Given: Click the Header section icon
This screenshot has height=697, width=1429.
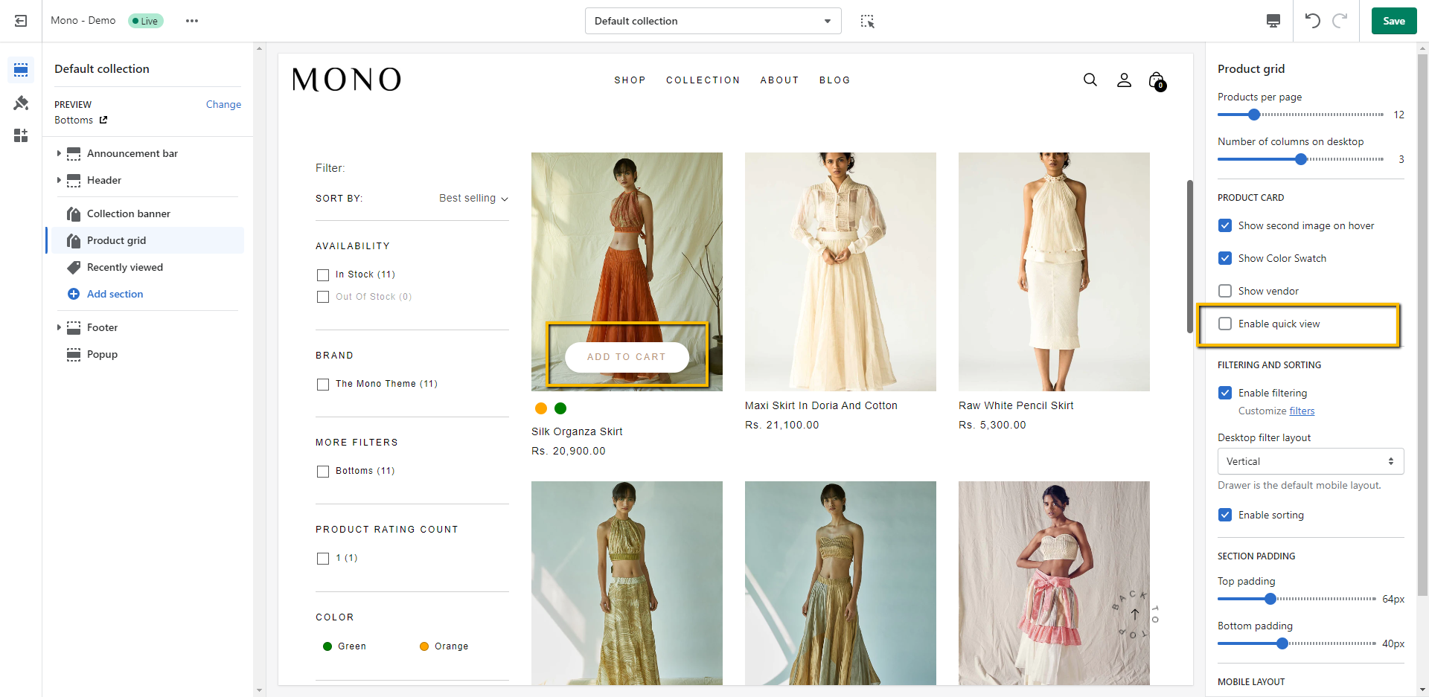Looking at the screenshot, I should 74,180.
